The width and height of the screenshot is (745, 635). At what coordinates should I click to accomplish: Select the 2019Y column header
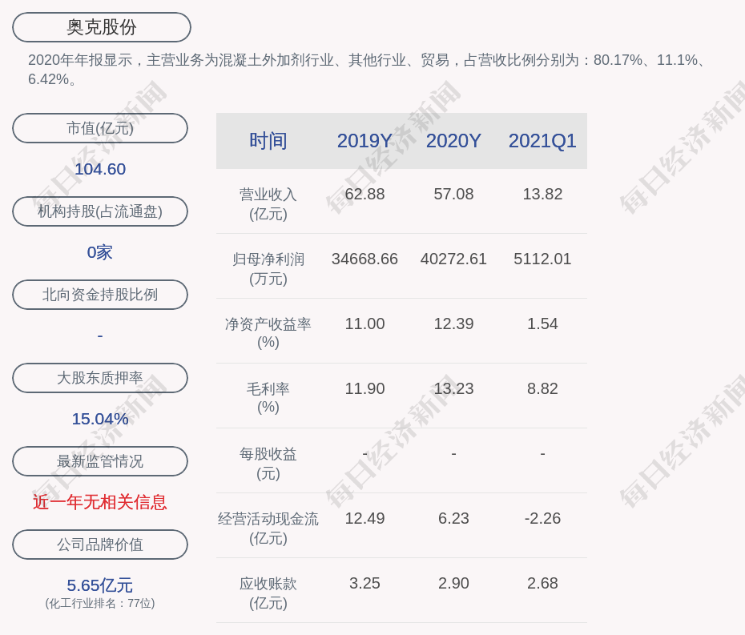[x=364, y=141]
